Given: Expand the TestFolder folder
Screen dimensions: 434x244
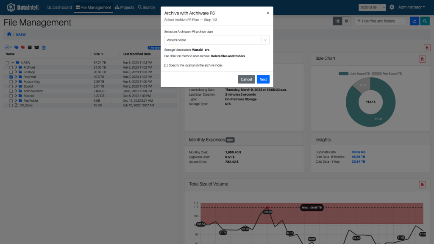Looking at the screenshot, I should click(x=16, y=100).
